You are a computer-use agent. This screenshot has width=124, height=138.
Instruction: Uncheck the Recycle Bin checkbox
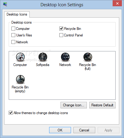coord(61,29)
